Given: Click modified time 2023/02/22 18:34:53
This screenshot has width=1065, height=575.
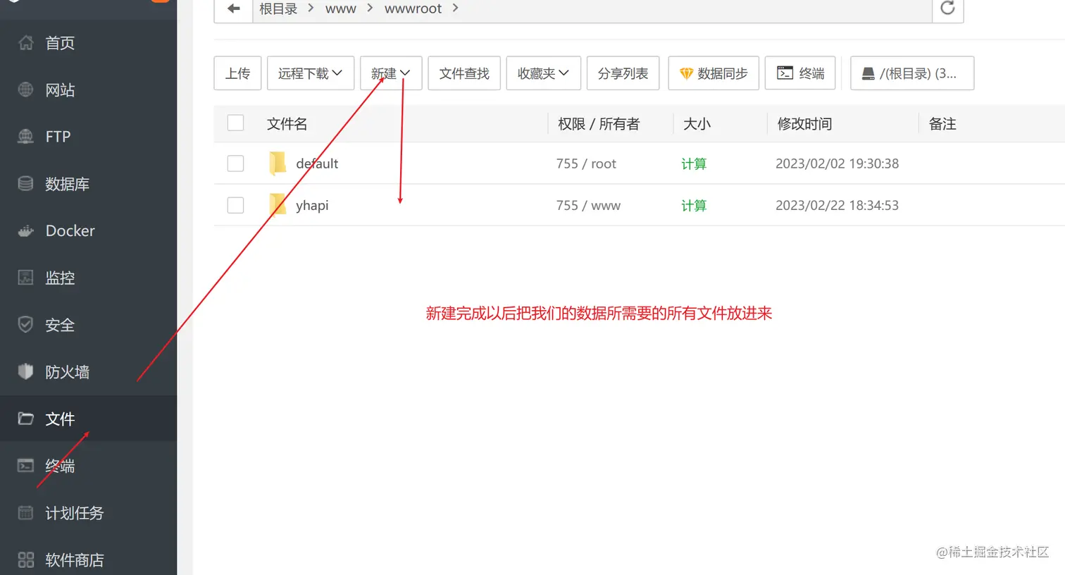Looking at the screenshot, I should click(837, 205).
